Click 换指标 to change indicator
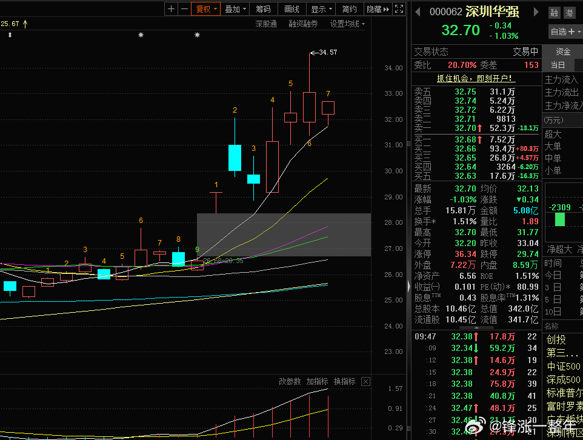 (345, 381)
